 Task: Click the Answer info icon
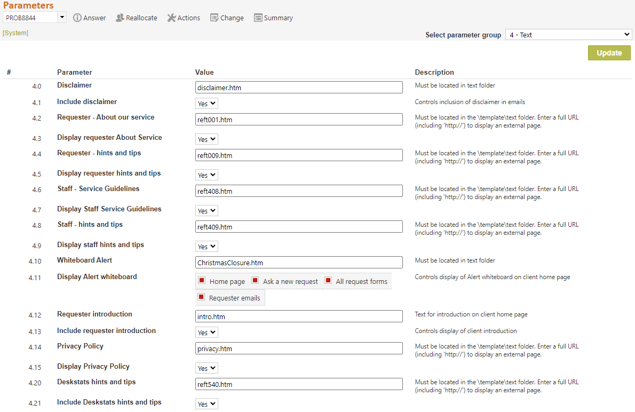pyautogui.click(x=77, y=18)
